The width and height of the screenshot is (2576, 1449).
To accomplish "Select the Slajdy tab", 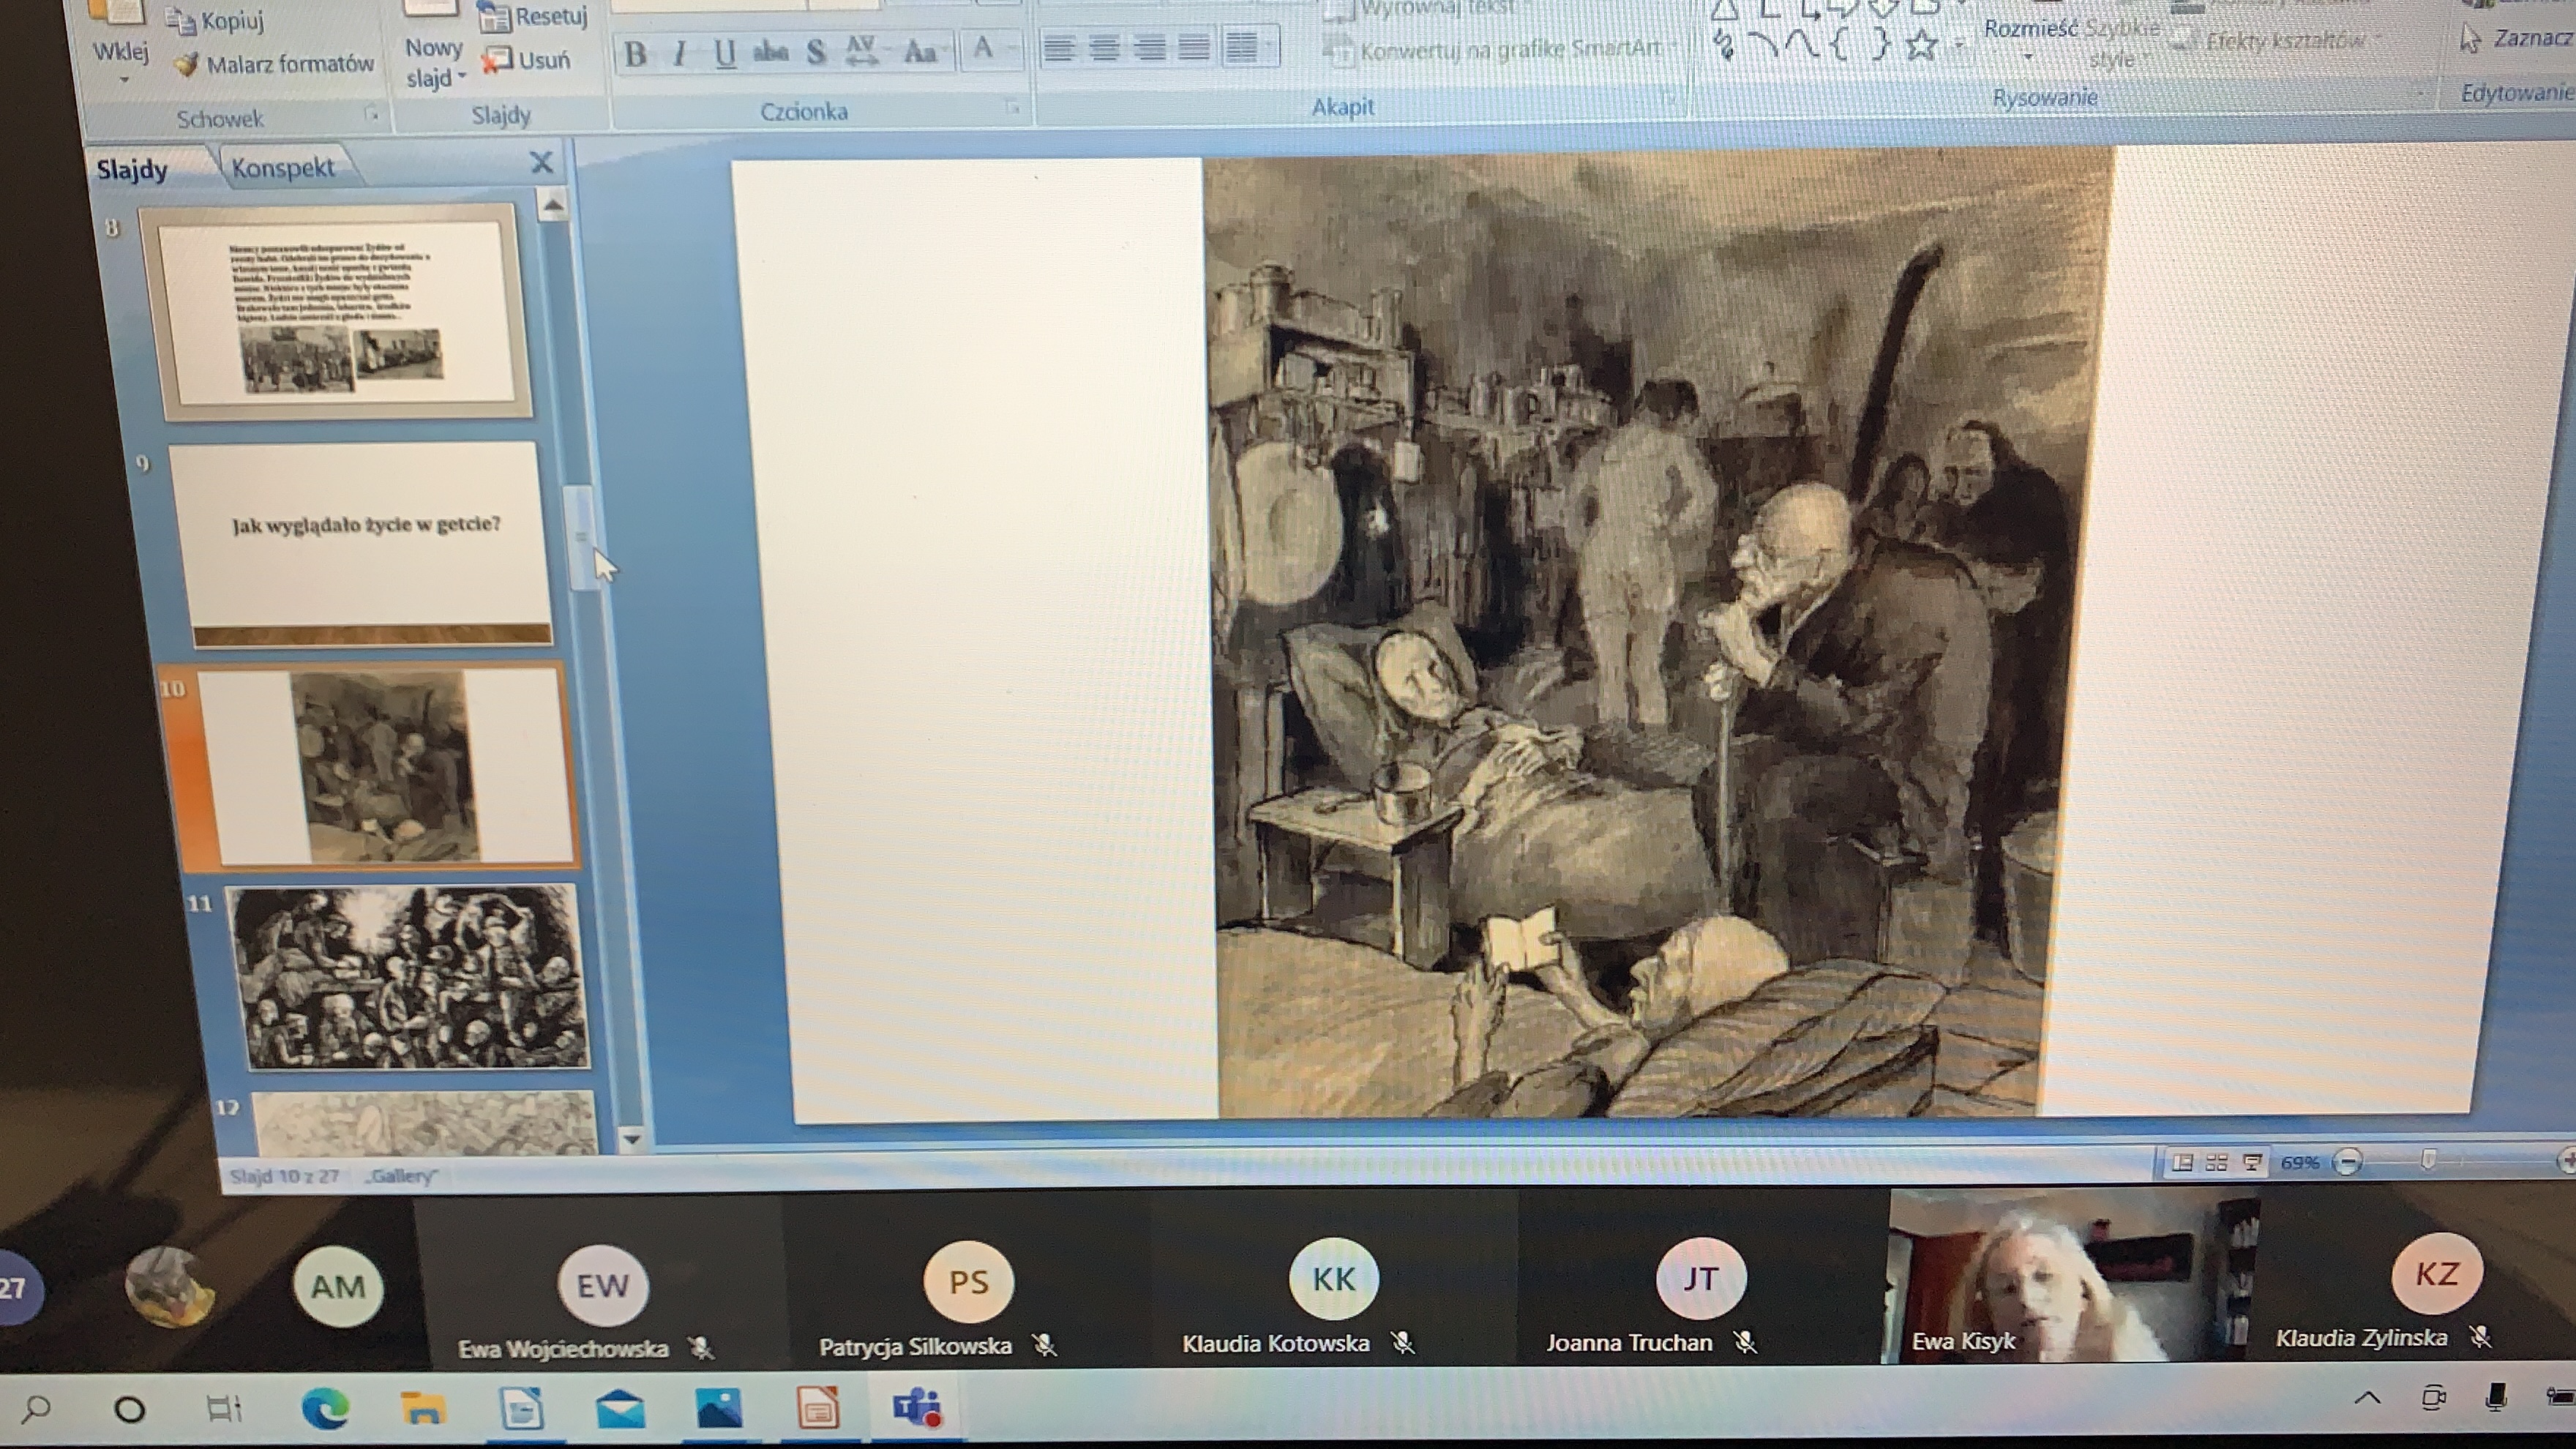I will click(132, 170).
